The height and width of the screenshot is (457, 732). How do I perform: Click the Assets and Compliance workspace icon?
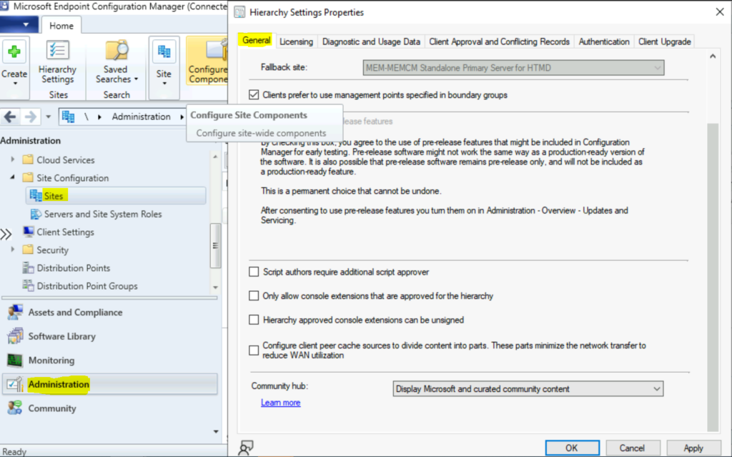coord(15,312)
